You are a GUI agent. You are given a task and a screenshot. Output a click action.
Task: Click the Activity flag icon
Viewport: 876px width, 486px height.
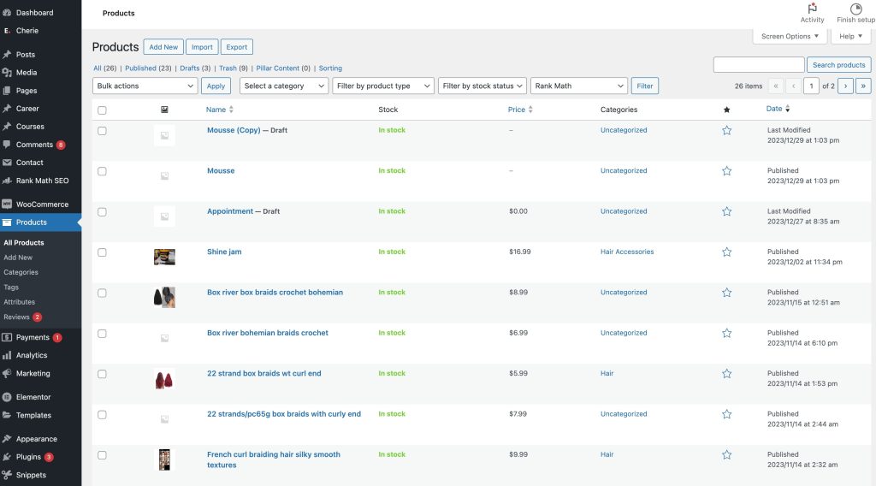812,9
